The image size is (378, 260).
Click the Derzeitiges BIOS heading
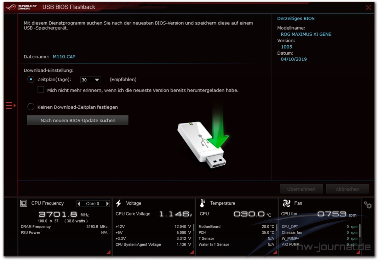[x=296, y=18]
